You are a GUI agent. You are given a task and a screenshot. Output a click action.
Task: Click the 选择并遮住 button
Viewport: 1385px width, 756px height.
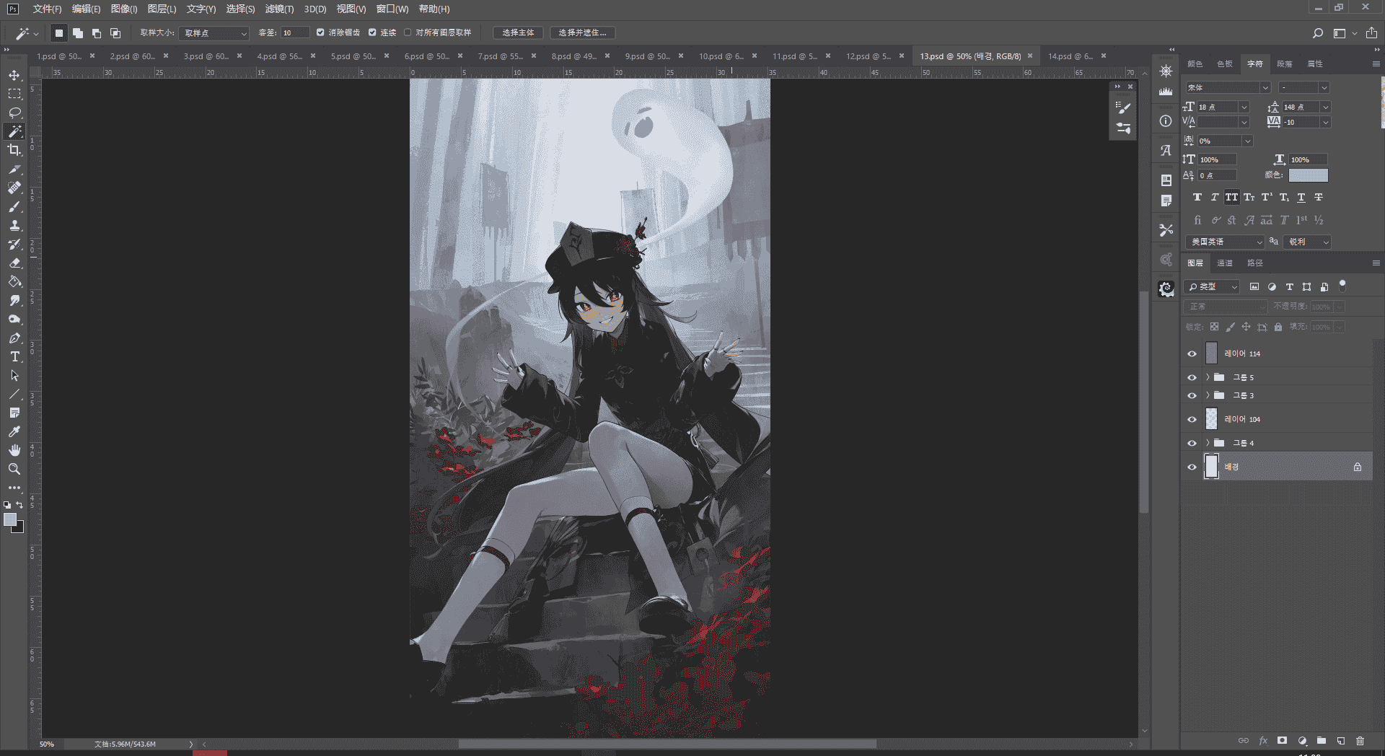[x=583, y=33]
